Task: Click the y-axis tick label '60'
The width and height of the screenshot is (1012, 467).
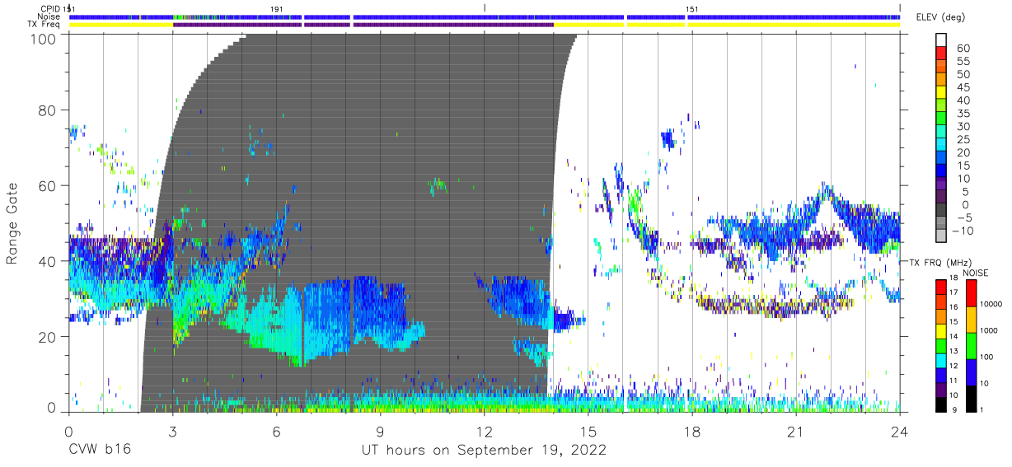Action: (x=48, y=186)
